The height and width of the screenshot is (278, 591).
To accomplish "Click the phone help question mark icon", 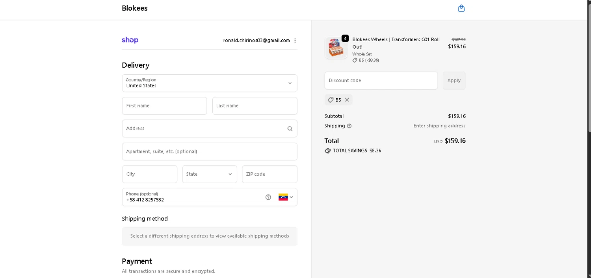I will pos(268,197).
